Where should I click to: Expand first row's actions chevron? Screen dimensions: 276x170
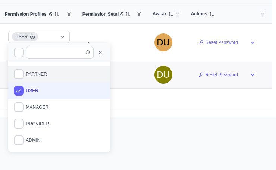[x=253, y=42]
